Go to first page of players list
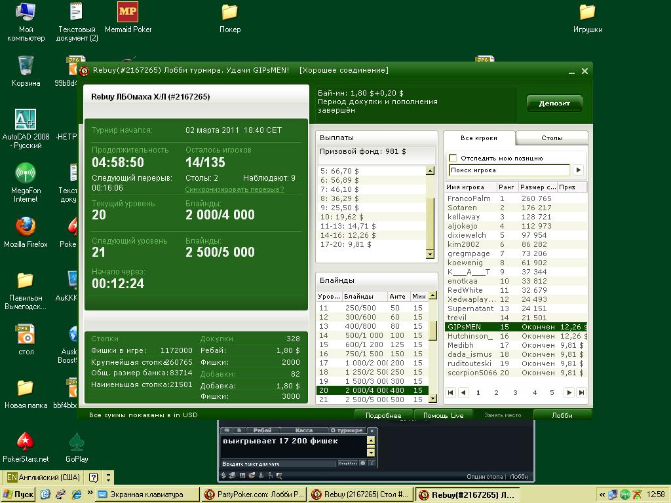The height and width of the screenshot is (503, 671). click(x=451, y=393)
